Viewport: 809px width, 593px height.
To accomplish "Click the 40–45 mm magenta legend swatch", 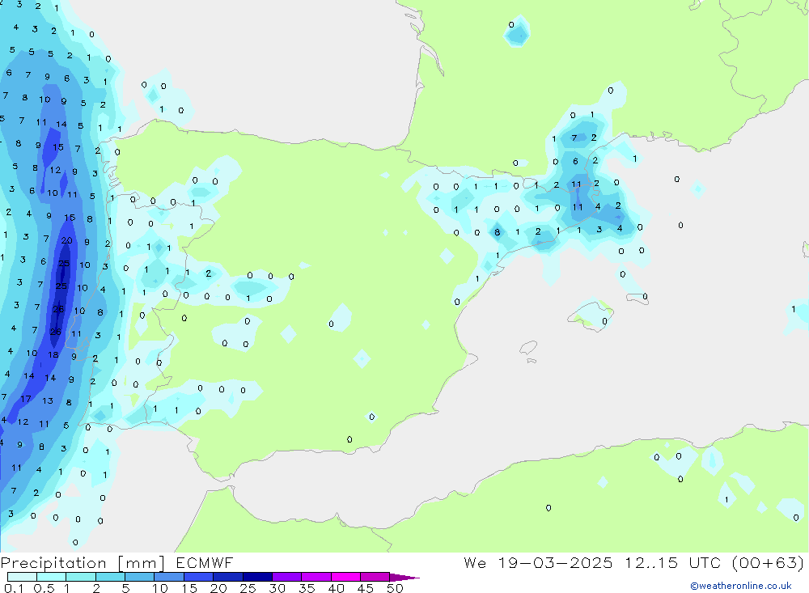I will (345, 577).
